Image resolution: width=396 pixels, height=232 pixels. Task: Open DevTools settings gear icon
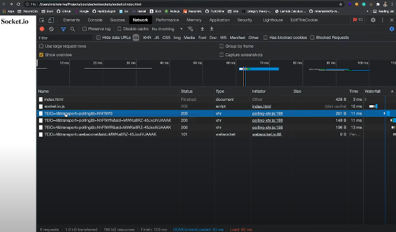click(373, 20)
